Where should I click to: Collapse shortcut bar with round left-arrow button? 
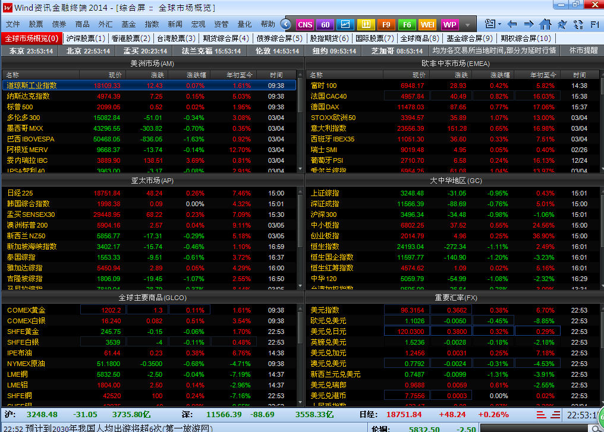pos(286,24)
